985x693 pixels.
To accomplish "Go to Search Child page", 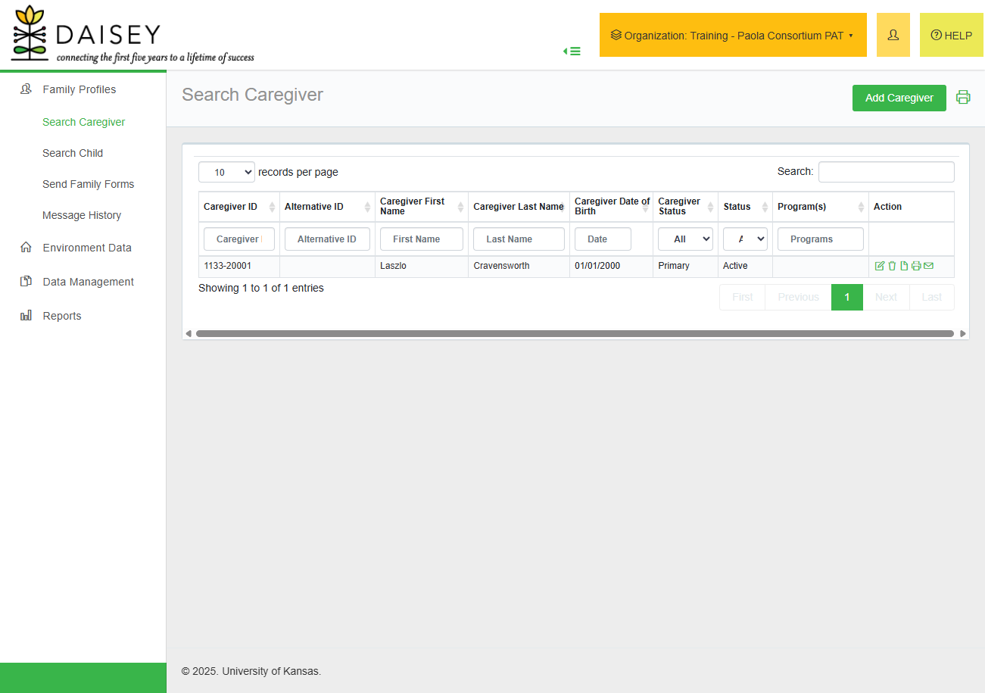I will 73,153.
